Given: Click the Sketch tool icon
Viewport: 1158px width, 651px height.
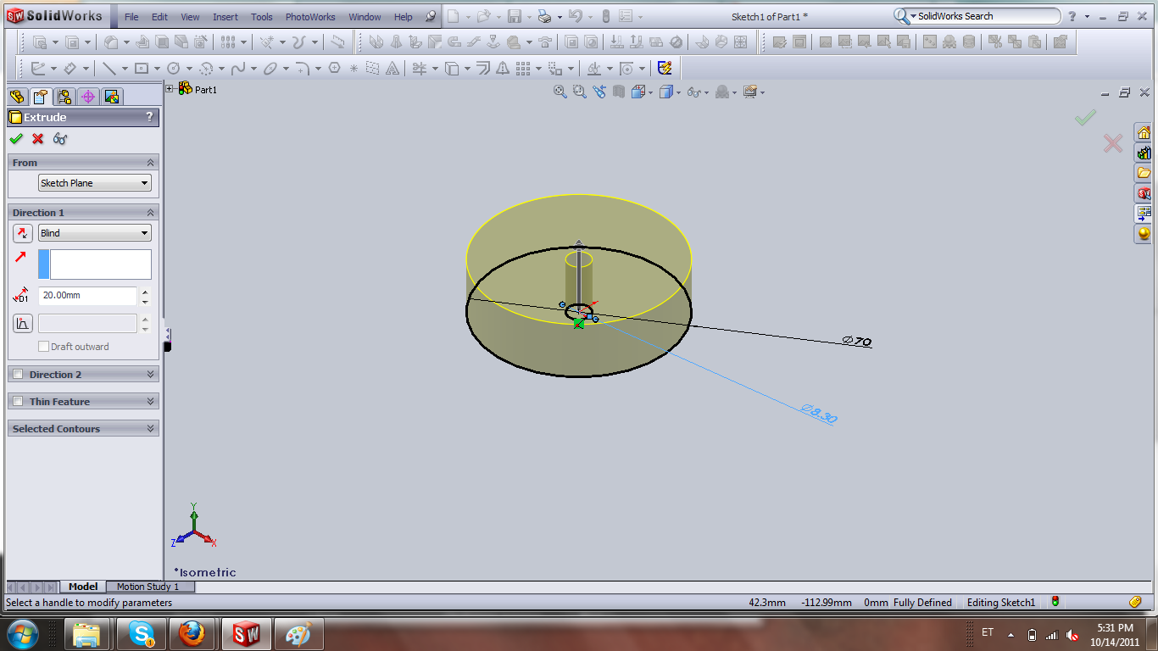Looking at the screenshot, I should (38, 69).
